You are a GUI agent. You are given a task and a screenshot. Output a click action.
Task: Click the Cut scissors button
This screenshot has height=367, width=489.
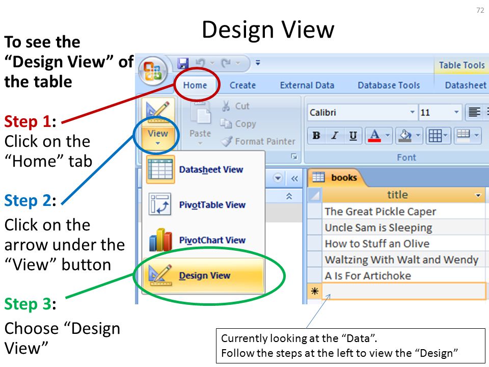click(x=235, y=106)
